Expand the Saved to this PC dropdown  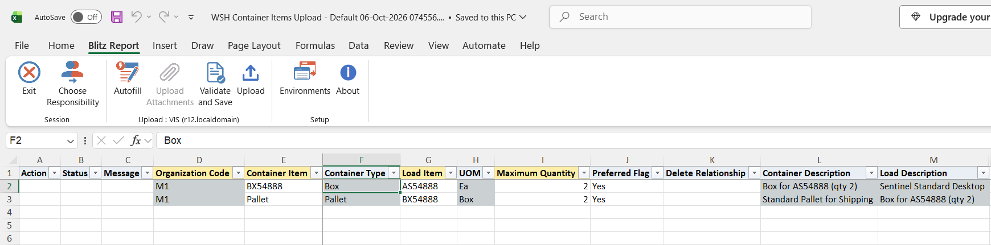coord(523,17)
